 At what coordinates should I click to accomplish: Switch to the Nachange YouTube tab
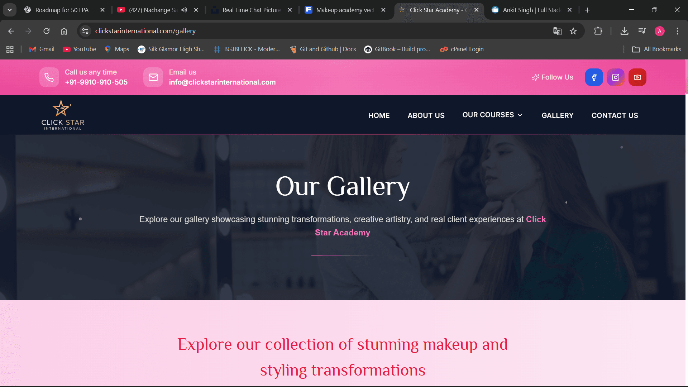(153, 10)
